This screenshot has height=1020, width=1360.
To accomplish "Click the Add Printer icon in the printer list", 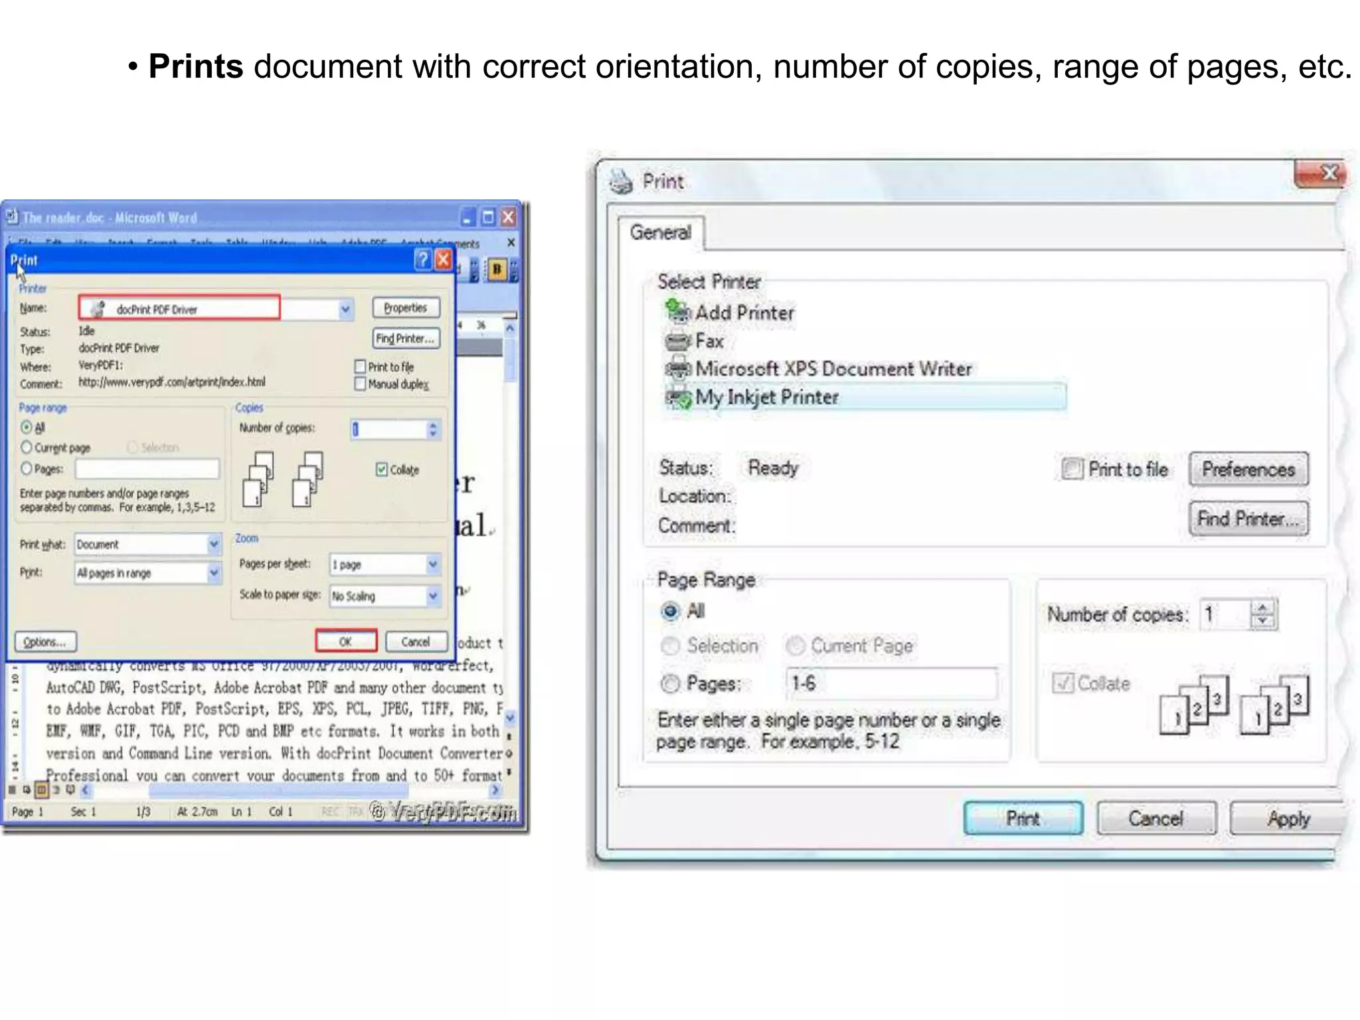I will (678, 312).
